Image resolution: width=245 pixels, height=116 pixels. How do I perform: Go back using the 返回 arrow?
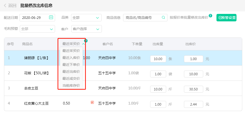tap(5, 5)
